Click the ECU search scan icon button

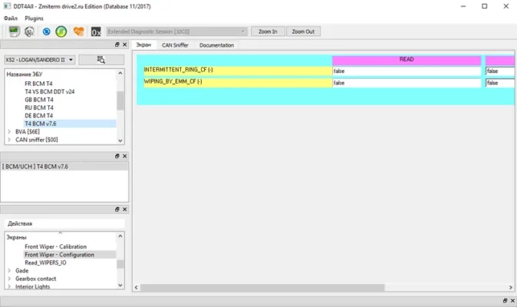click(x=101, y=60)
